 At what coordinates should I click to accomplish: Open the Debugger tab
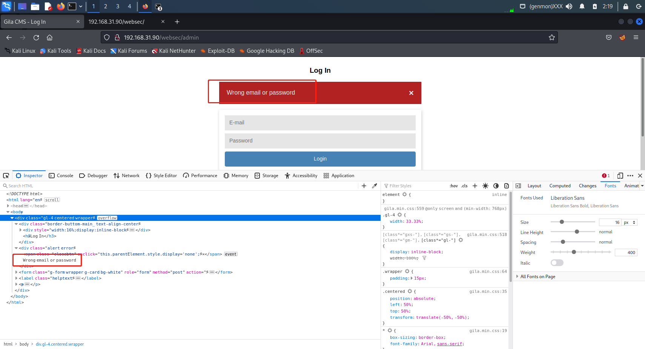click(93, 176)
